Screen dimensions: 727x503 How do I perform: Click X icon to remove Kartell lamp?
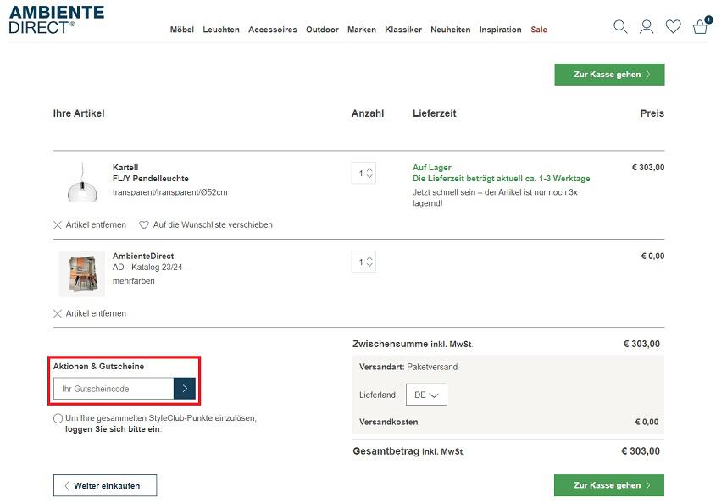tap(58, 225)
